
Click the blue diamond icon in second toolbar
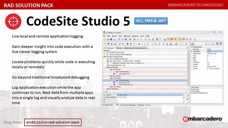tap(131, 44)
